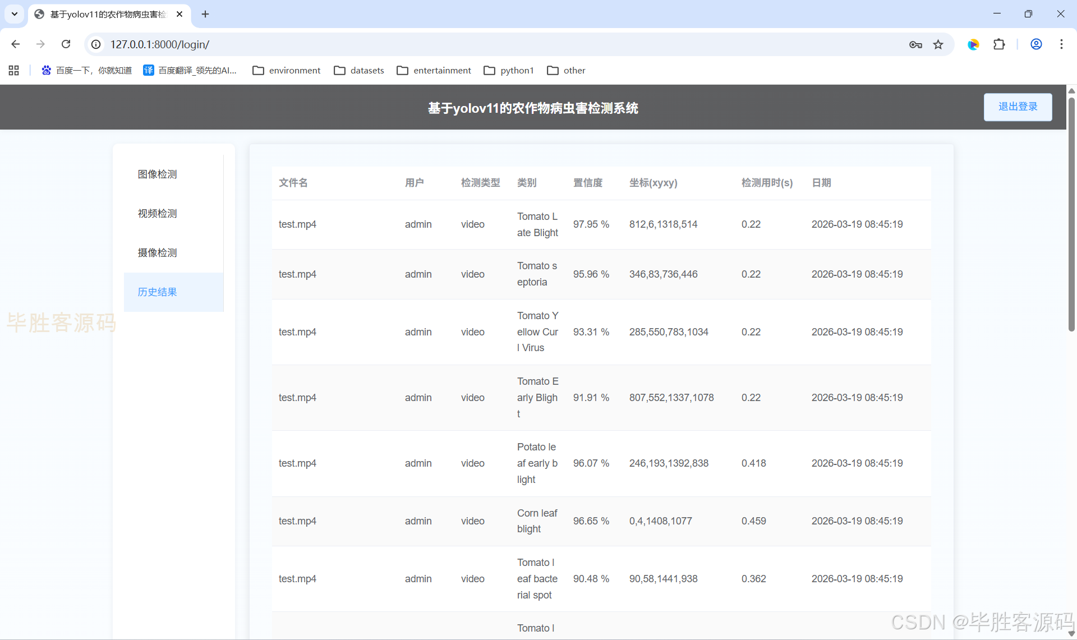The image size is (1077, 640).
Task: Open the datasets bookmarks folder
Action: tap(359, 70)
